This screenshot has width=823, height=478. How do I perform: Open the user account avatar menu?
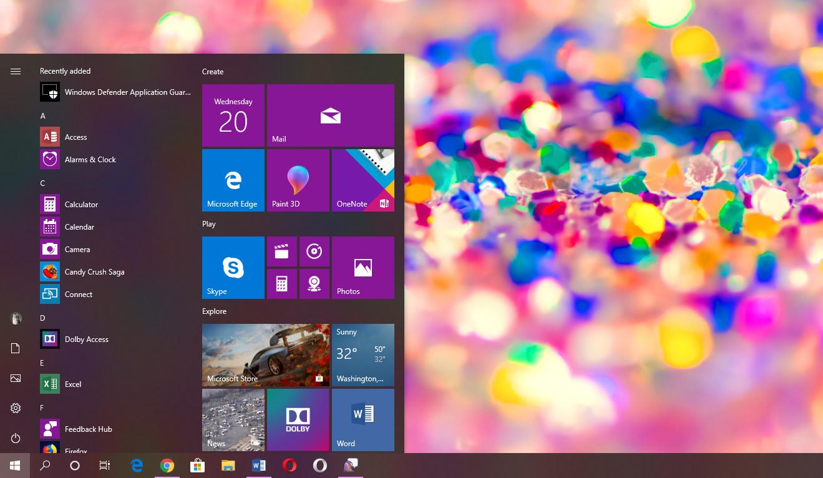point(16,318)
